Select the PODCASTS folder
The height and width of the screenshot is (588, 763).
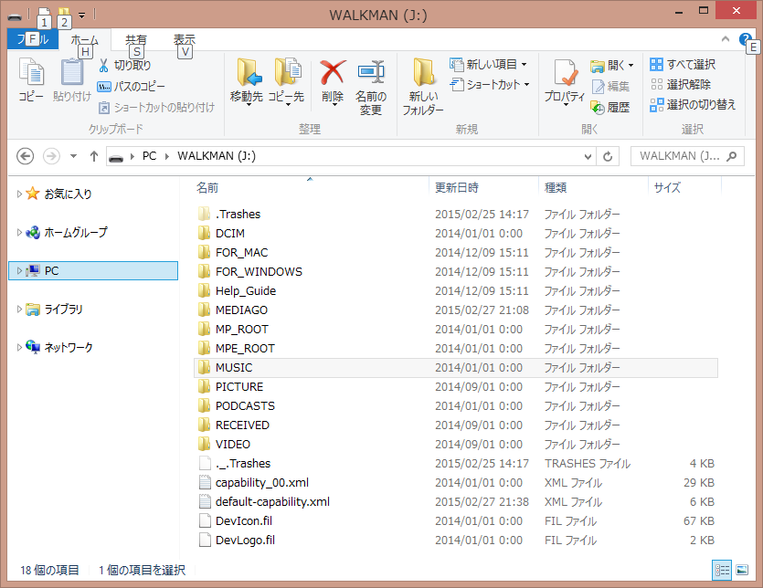click(455, 406)
